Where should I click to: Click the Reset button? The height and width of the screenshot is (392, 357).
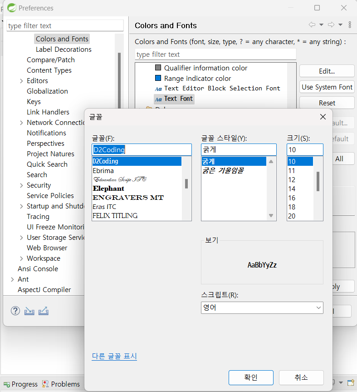(x=327, y=103)
